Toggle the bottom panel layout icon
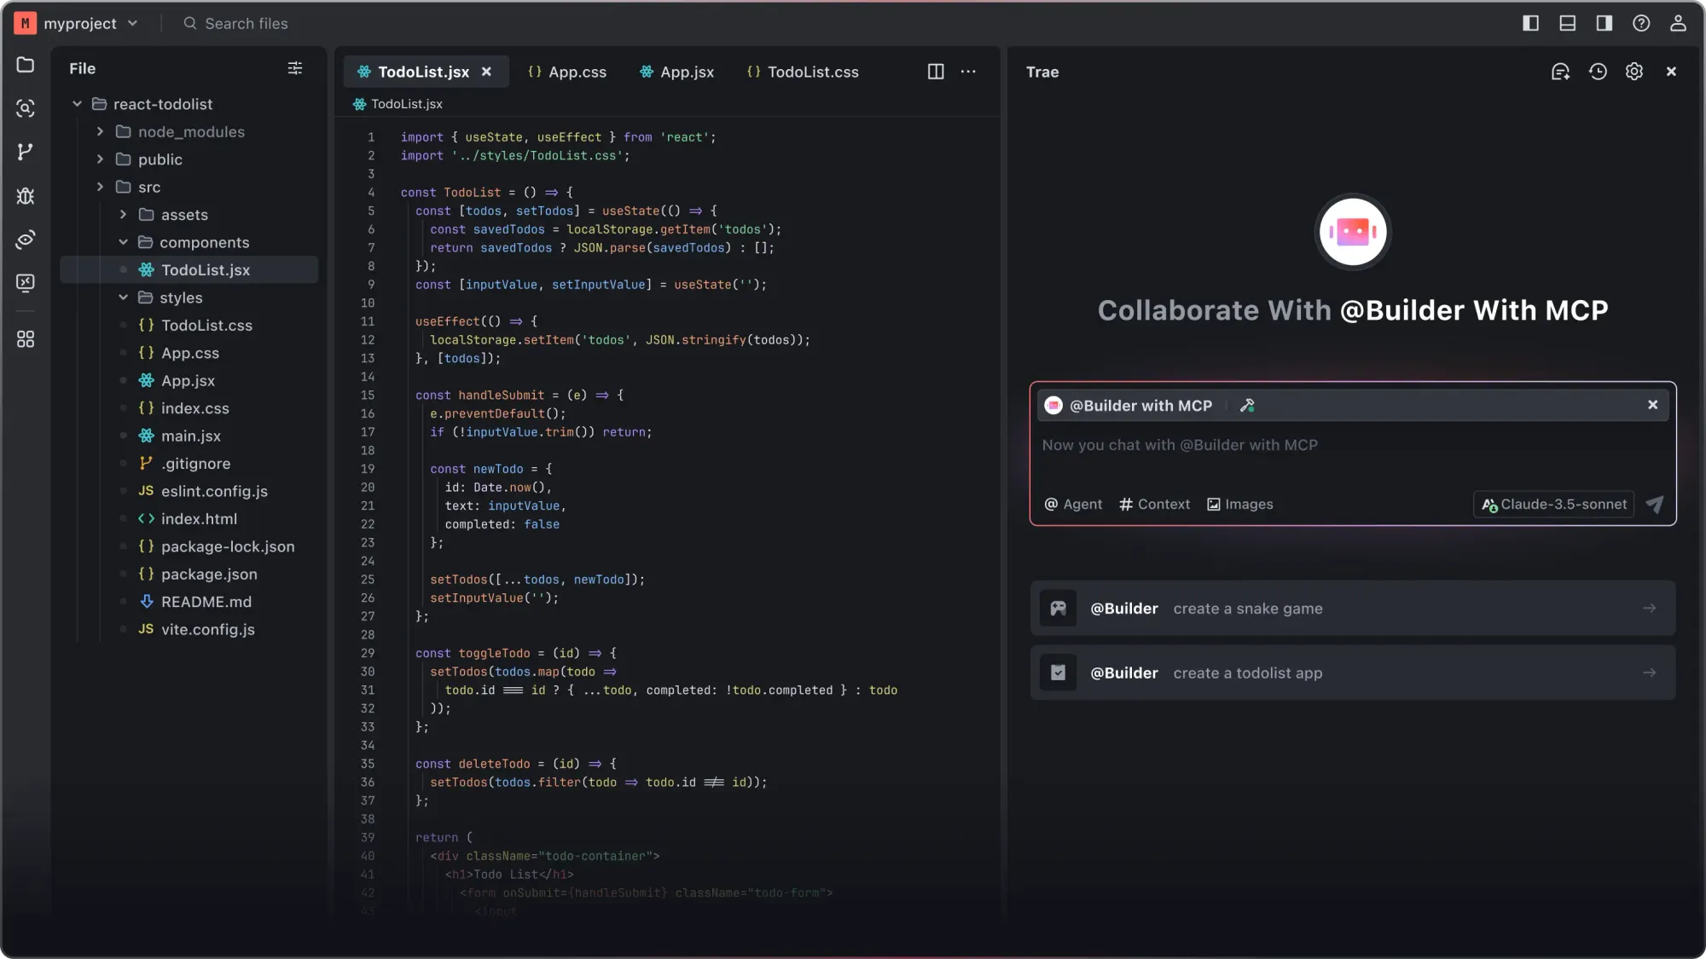This screenshot has height=959, width=1706. tap(1567, 24)
